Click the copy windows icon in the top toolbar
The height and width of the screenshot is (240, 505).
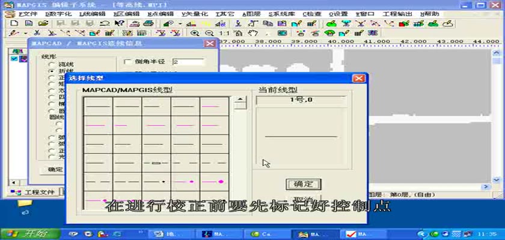click(x=268, y=23)
